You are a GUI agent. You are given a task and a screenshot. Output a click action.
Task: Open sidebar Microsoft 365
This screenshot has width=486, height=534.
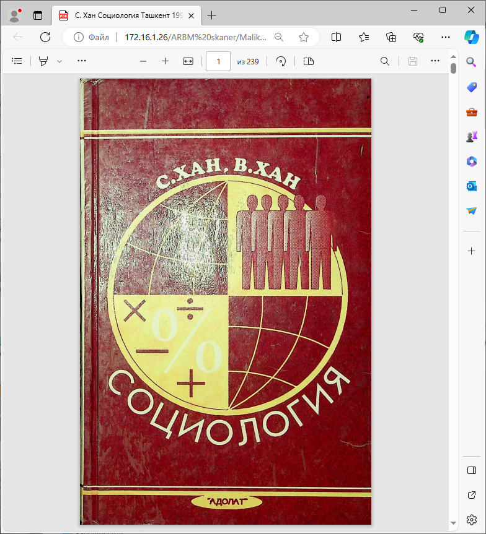click(x=472, y=161)
